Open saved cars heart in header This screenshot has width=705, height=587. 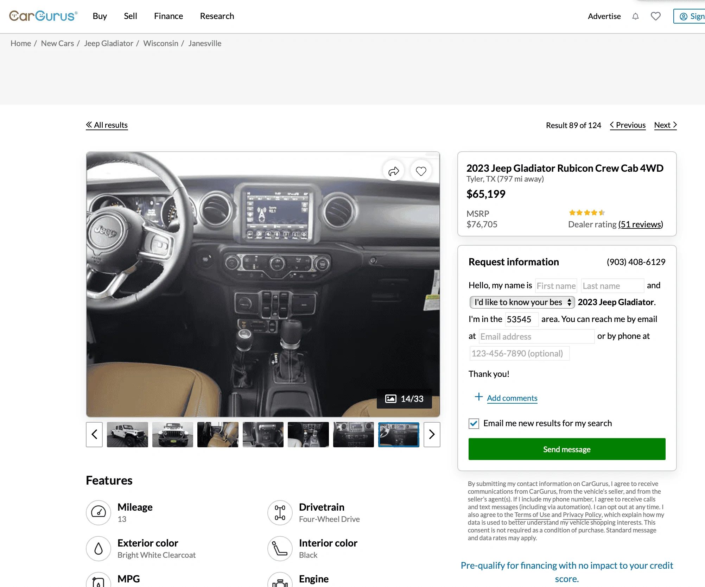pyautogui.click(x=656, y=16)
